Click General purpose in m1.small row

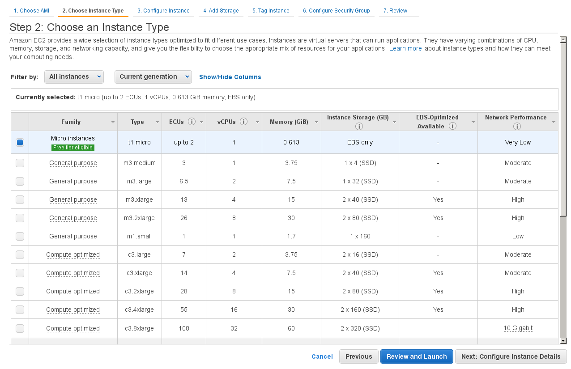coord(73,236)
